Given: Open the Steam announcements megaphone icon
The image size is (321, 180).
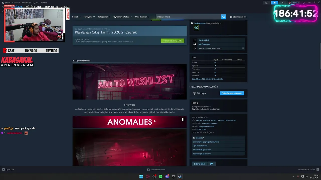Looking at the screenshot, I should 275,3.
